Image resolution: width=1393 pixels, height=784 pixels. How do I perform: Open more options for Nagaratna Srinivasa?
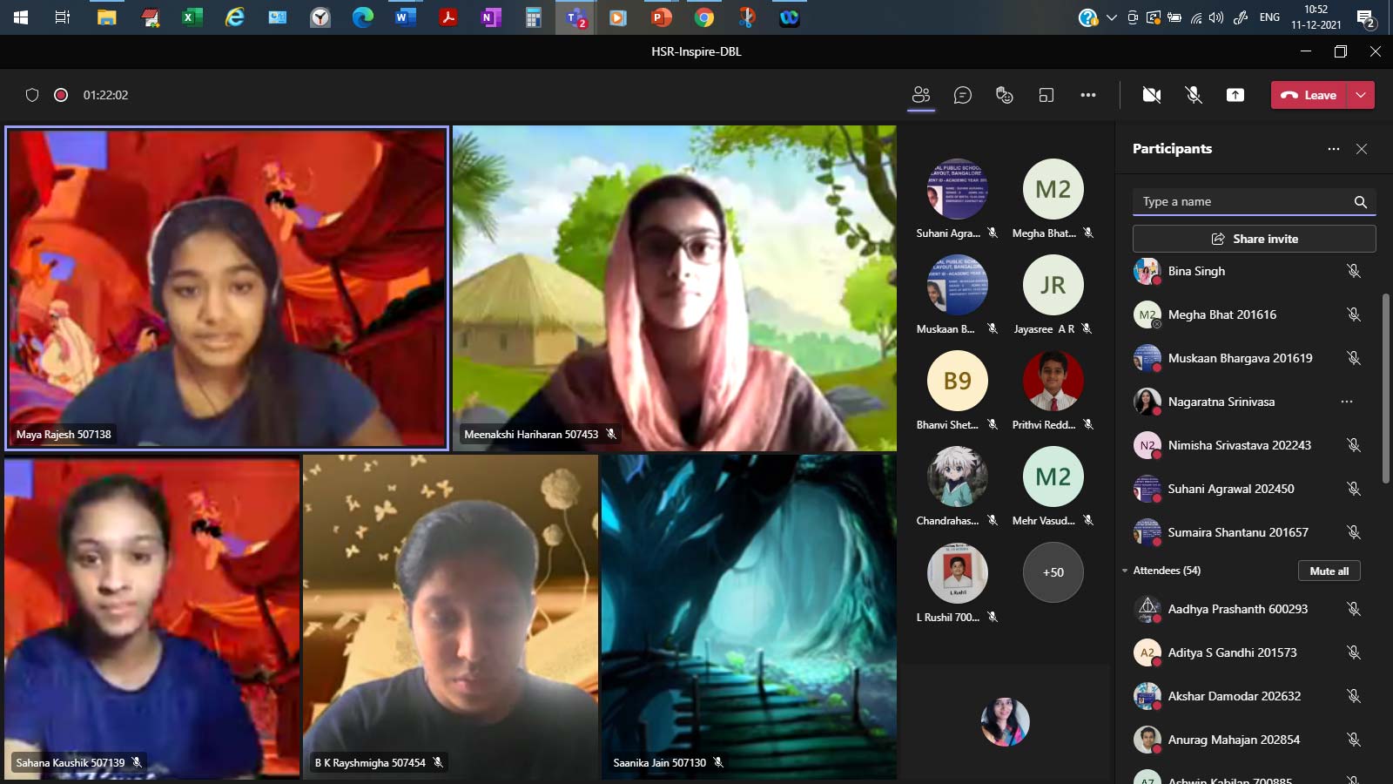click(x=1347, y=402)
